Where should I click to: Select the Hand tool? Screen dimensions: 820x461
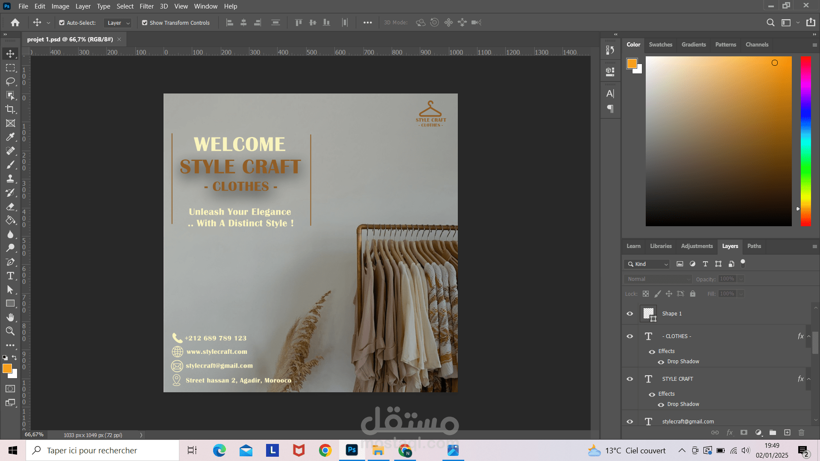click(10, 317)
